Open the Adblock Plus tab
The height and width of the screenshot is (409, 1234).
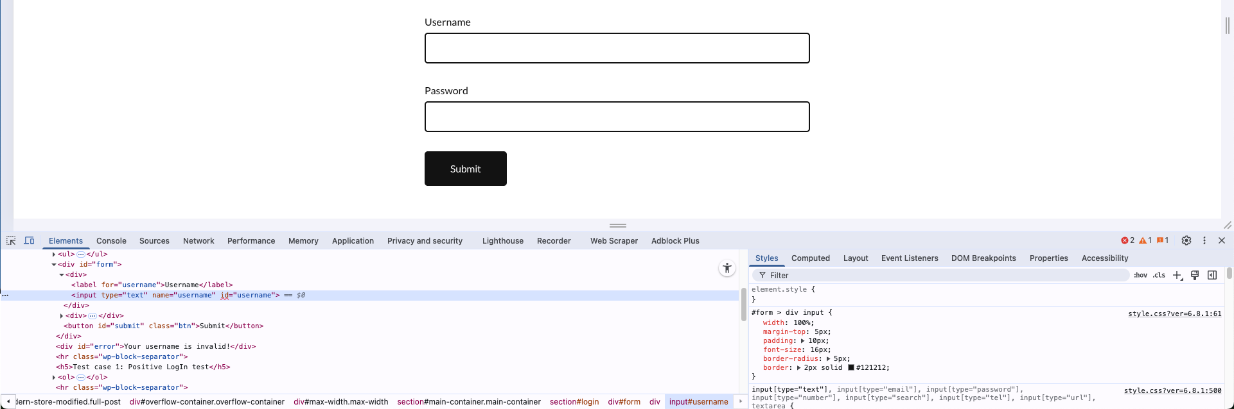point(675,241)
